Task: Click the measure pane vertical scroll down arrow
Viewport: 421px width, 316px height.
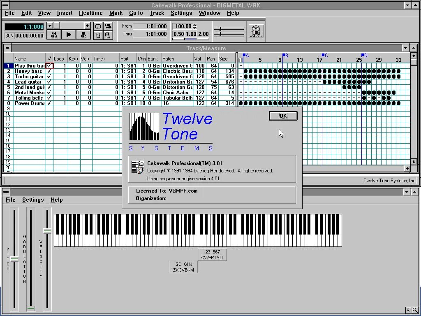Action: [x=414, y=162]
